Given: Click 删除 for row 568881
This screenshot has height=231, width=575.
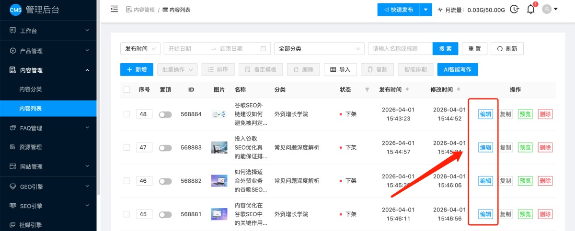Looking at the screenshot, I should coord(545,214).
